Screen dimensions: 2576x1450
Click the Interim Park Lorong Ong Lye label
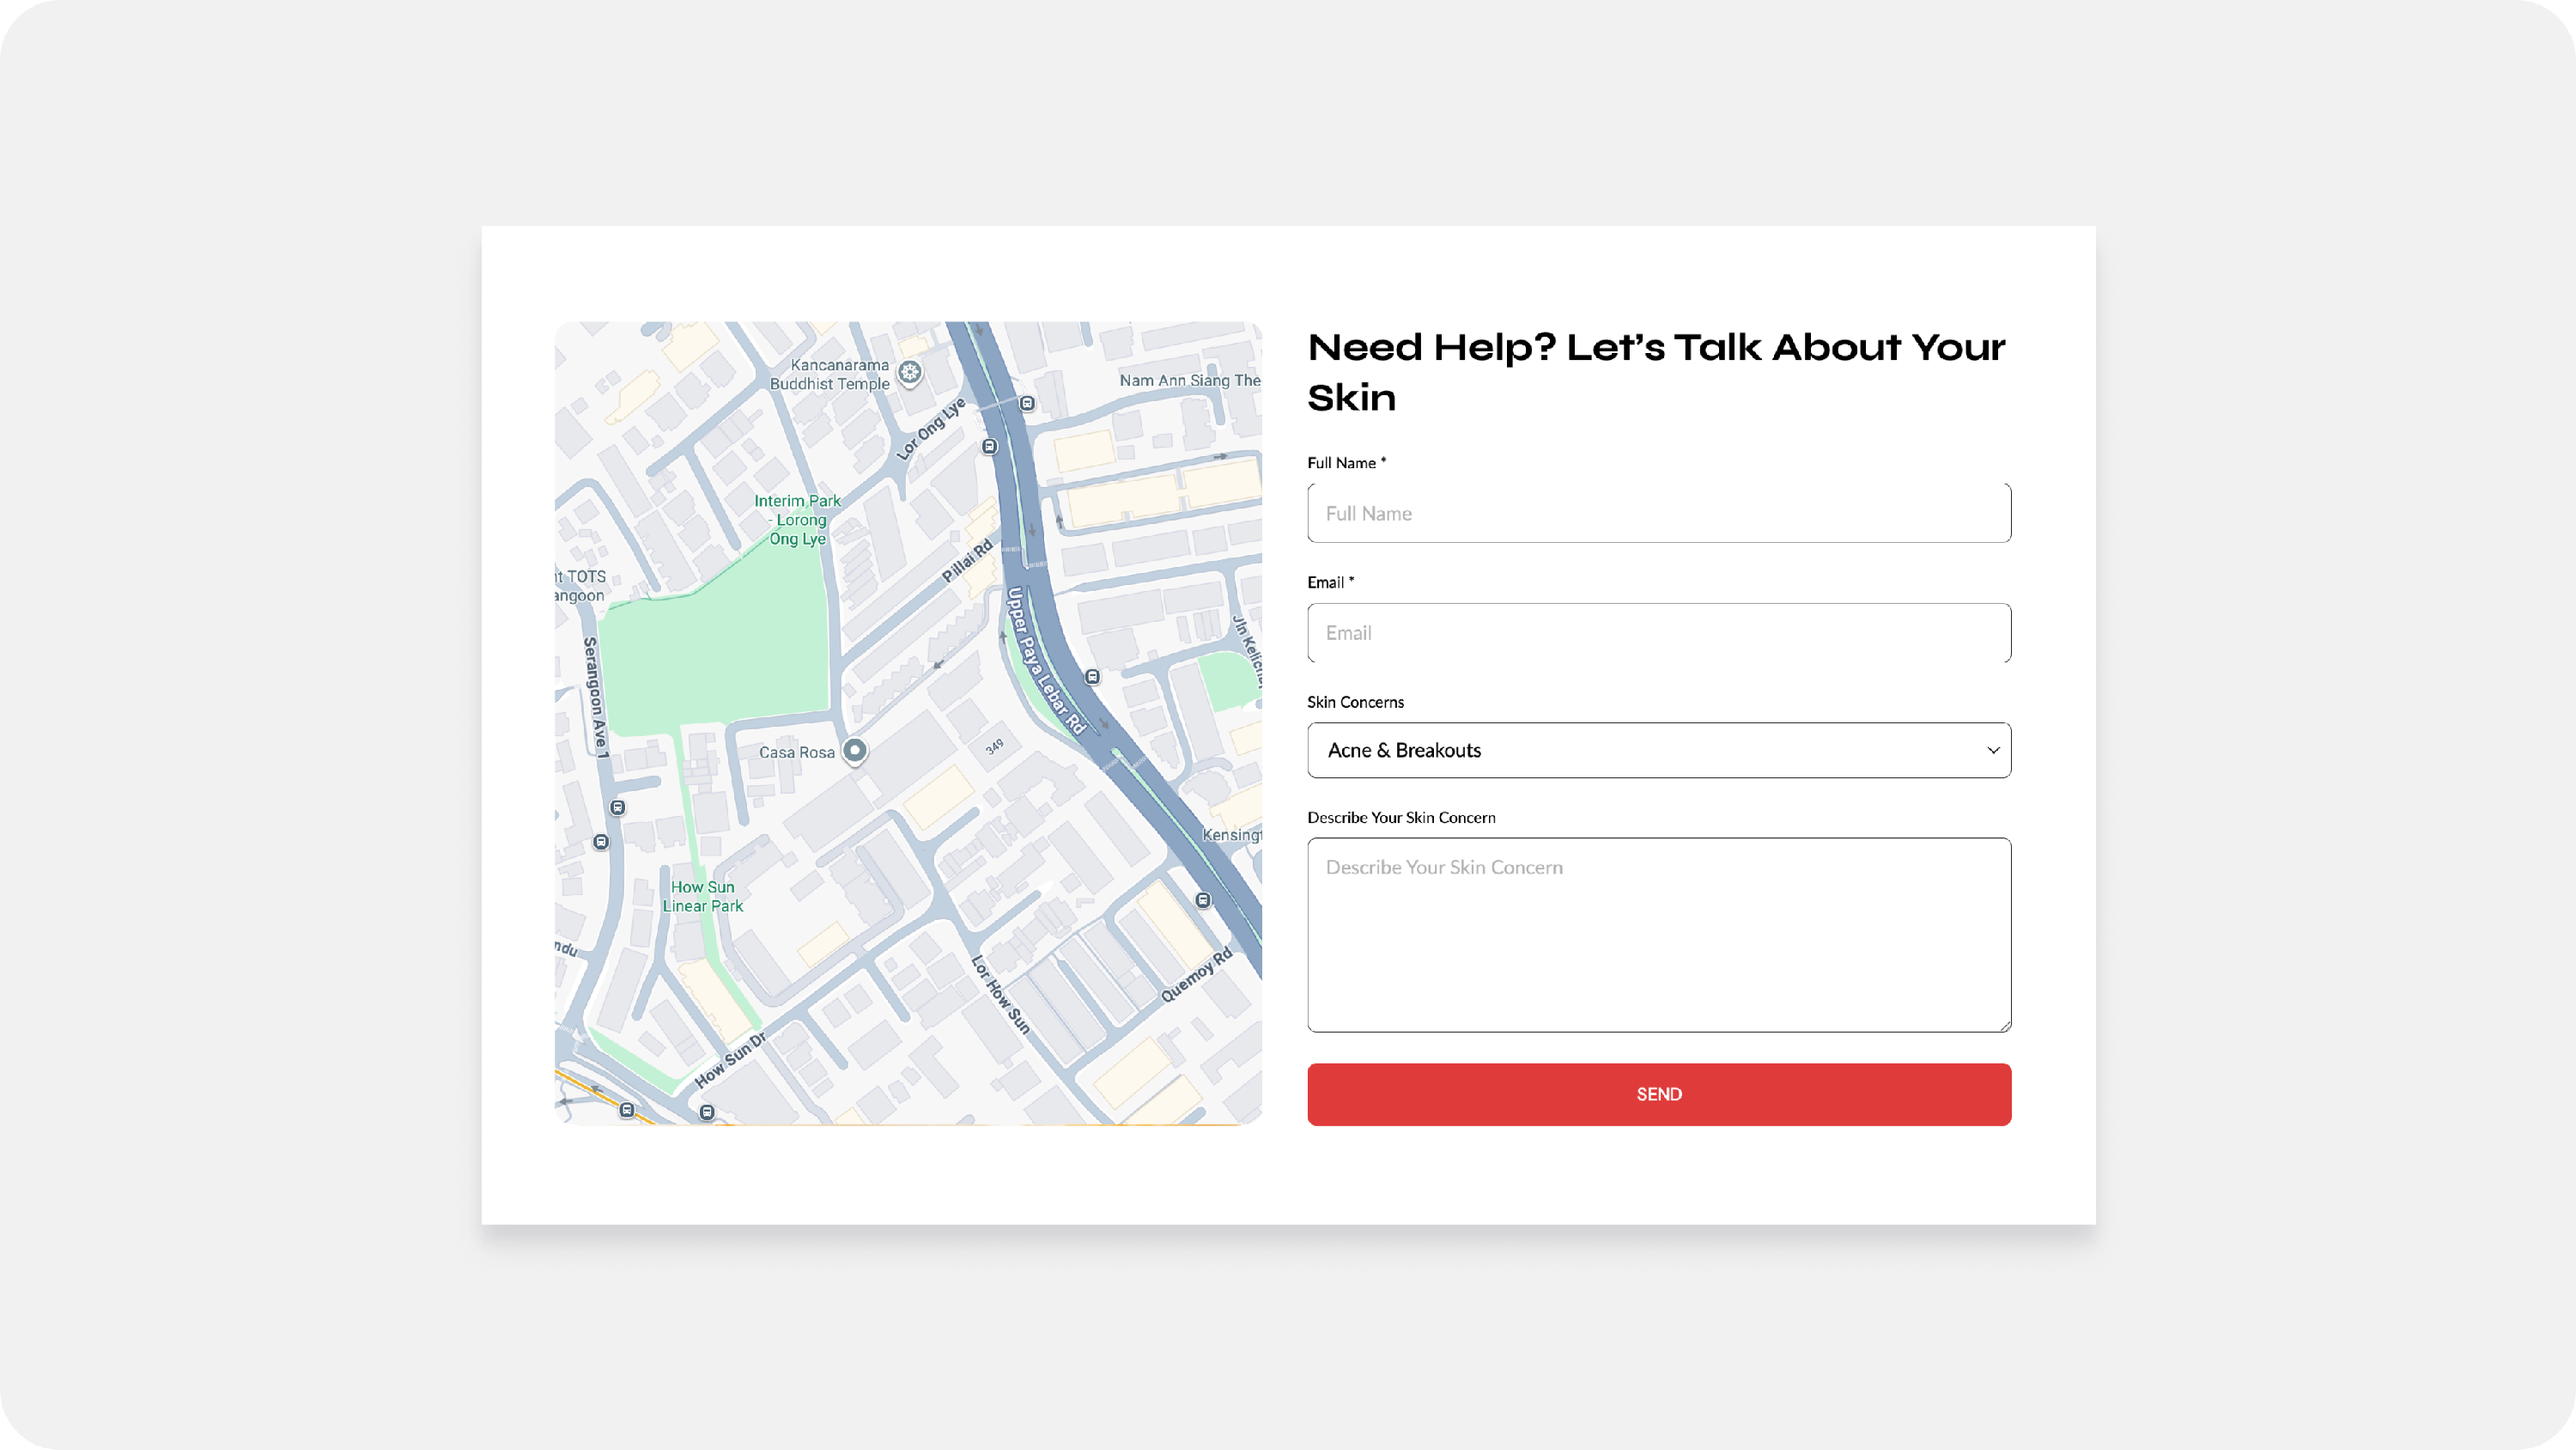click(x=798, y=520)
